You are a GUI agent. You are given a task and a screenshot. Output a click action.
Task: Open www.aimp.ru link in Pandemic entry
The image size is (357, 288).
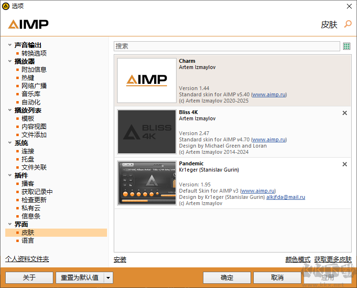pyautogui.click(x=258, y=191)
